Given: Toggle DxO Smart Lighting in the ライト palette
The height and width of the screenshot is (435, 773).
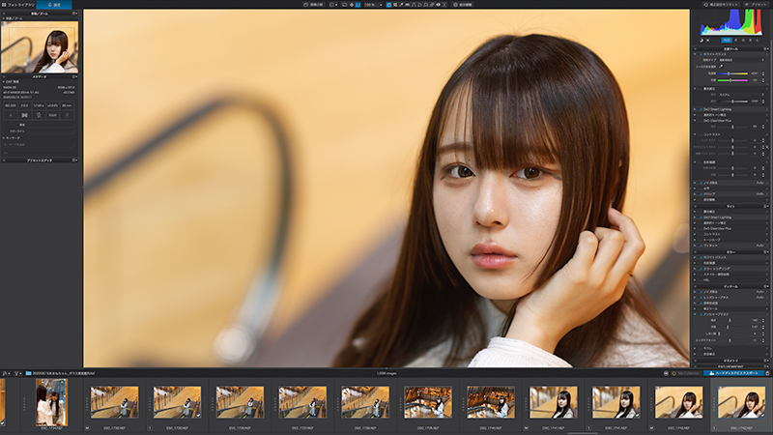Looking at the screenshot, I should 701,217.
